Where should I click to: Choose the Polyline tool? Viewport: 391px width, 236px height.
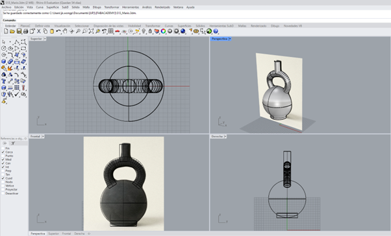tap(17, 42)
